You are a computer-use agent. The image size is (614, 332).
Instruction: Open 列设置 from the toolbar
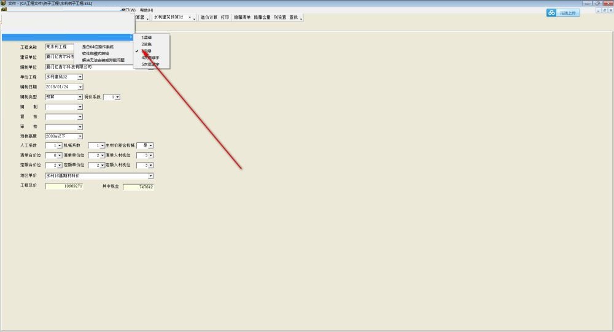tap(280, 18)
